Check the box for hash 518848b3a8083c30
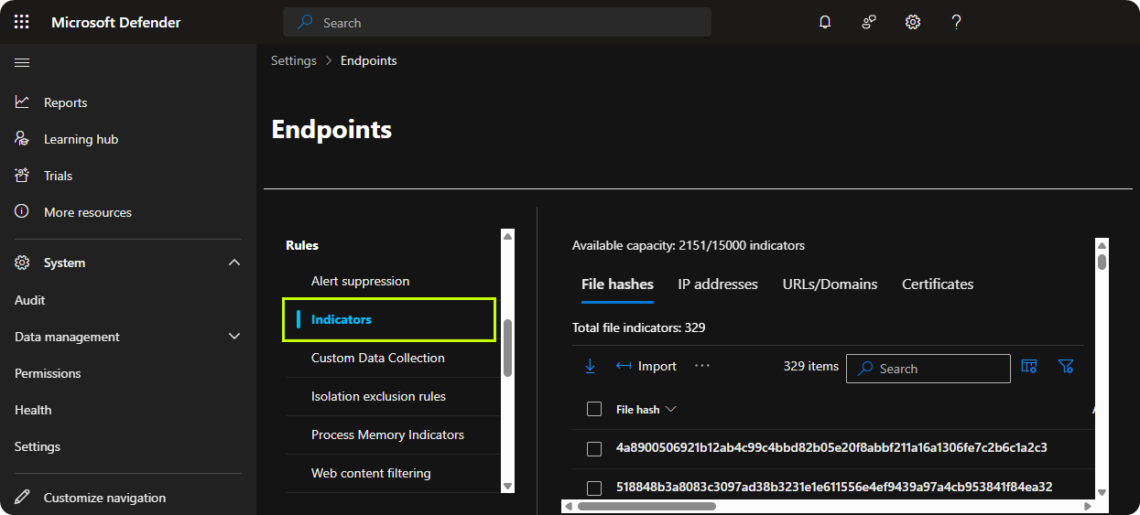Viewport: 1140px width, 515px height. pyautogui.click(x=594, y=488)
